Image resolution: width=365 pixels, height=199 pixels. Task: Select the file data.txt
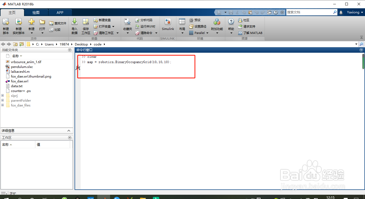pos(17,86)
